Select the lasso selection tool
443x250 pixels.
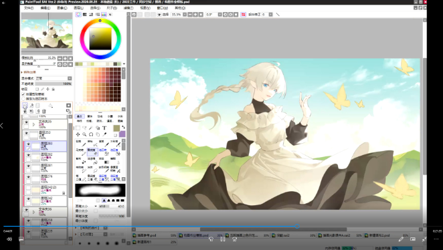click(84, 128)
